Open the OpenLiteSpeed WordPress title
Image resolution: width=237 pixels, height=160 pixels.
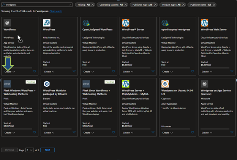tap(97, 30)
